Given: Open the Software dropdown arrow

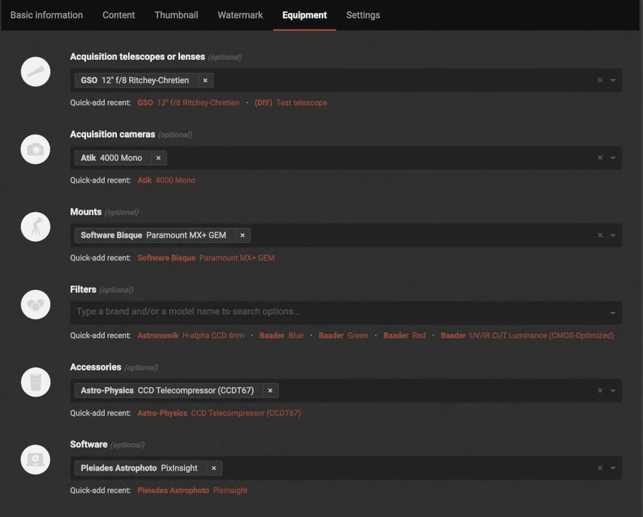Looking at the screenshot, I should click(x=613, y=468).
